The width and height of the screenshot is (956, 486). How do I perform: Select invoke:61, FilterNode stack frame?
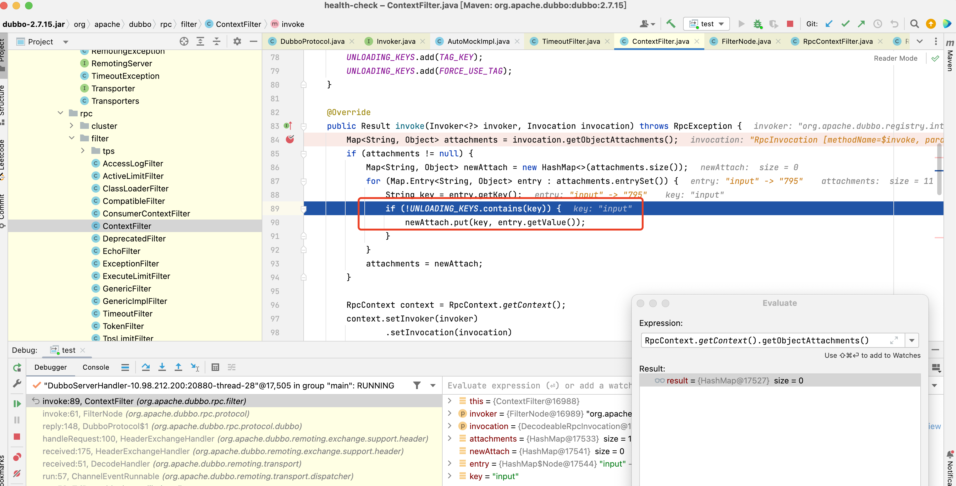(x=234, y=413)
